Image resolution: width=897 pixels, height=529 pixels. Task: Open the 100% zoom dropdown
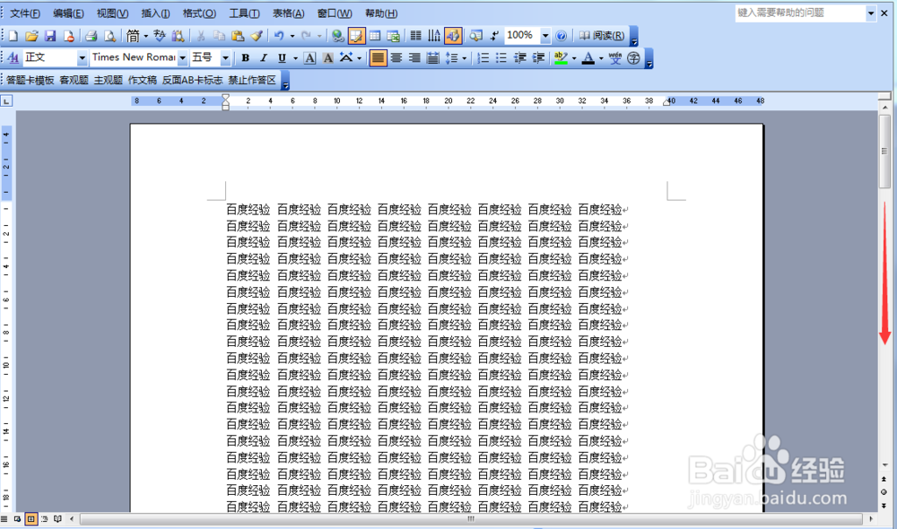[x=545, y=36]
